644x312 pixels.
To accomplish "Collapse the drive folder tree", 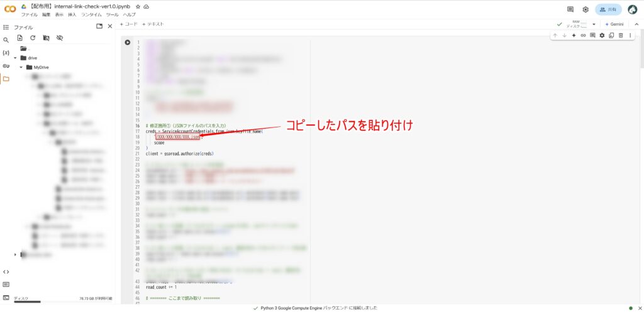I will click(15, 58).
